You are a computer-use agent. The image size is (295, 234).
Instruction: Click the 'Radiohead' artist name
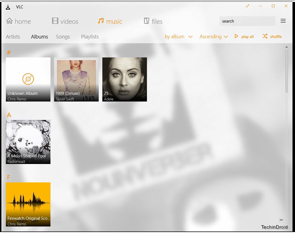click(x=16, y=161)
